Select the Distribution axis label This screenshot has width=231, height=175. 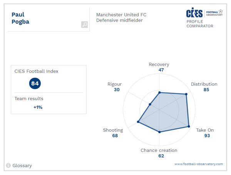204,84
